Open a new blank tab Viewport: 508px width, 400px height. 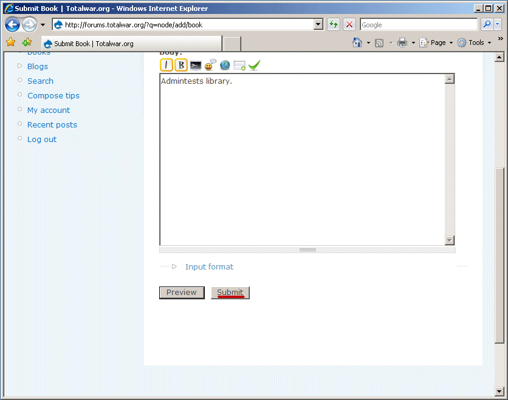tap(232, 44)
